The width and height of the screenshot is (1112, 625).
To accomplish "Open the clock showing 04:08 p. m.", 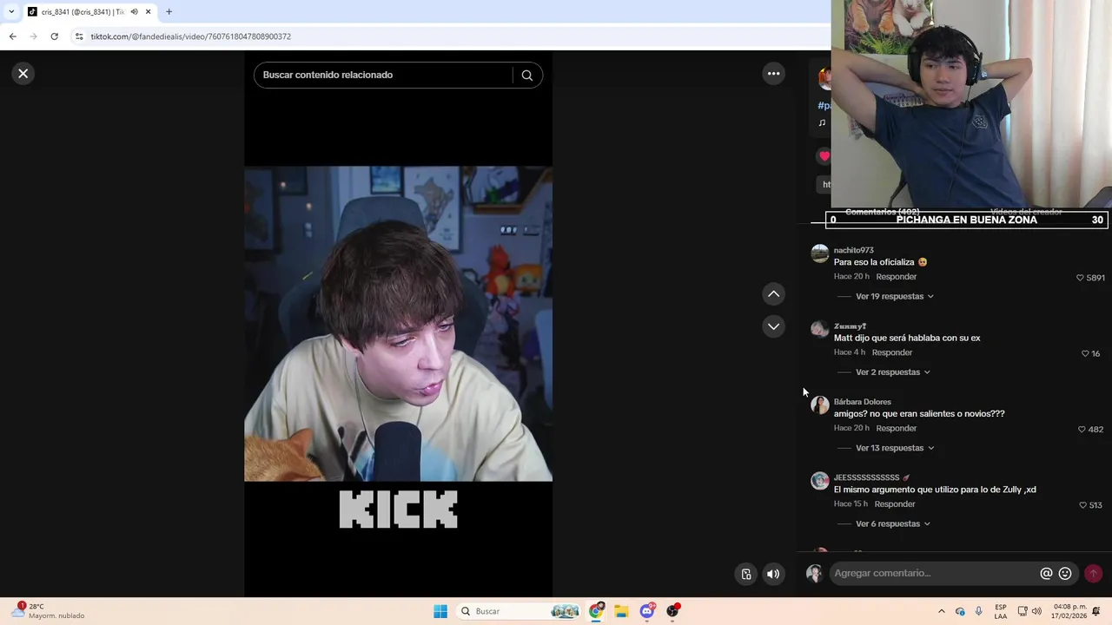I will [x=1069, y=611].
